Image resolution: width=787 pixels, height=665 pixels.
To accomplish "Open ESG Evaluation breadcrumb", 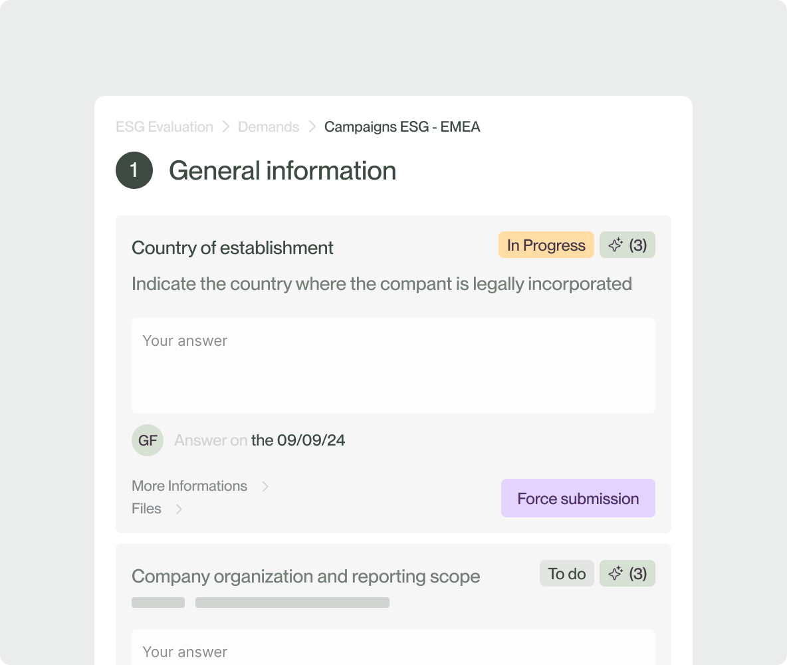I will pos(164,126).
